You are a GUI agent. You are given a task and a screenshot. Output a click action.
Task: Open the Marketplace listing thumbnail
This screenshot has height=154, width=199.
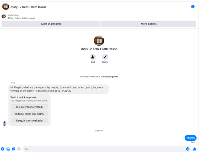[4, 16]
